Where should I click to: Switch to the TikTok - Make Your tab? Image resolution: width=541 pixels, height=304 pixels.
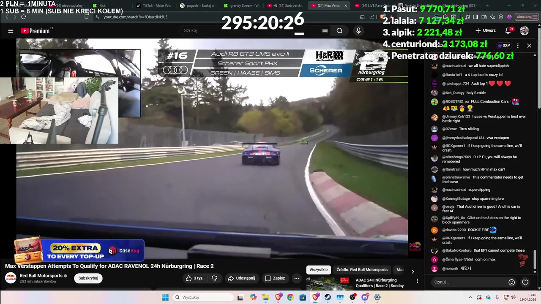(154, 5)
